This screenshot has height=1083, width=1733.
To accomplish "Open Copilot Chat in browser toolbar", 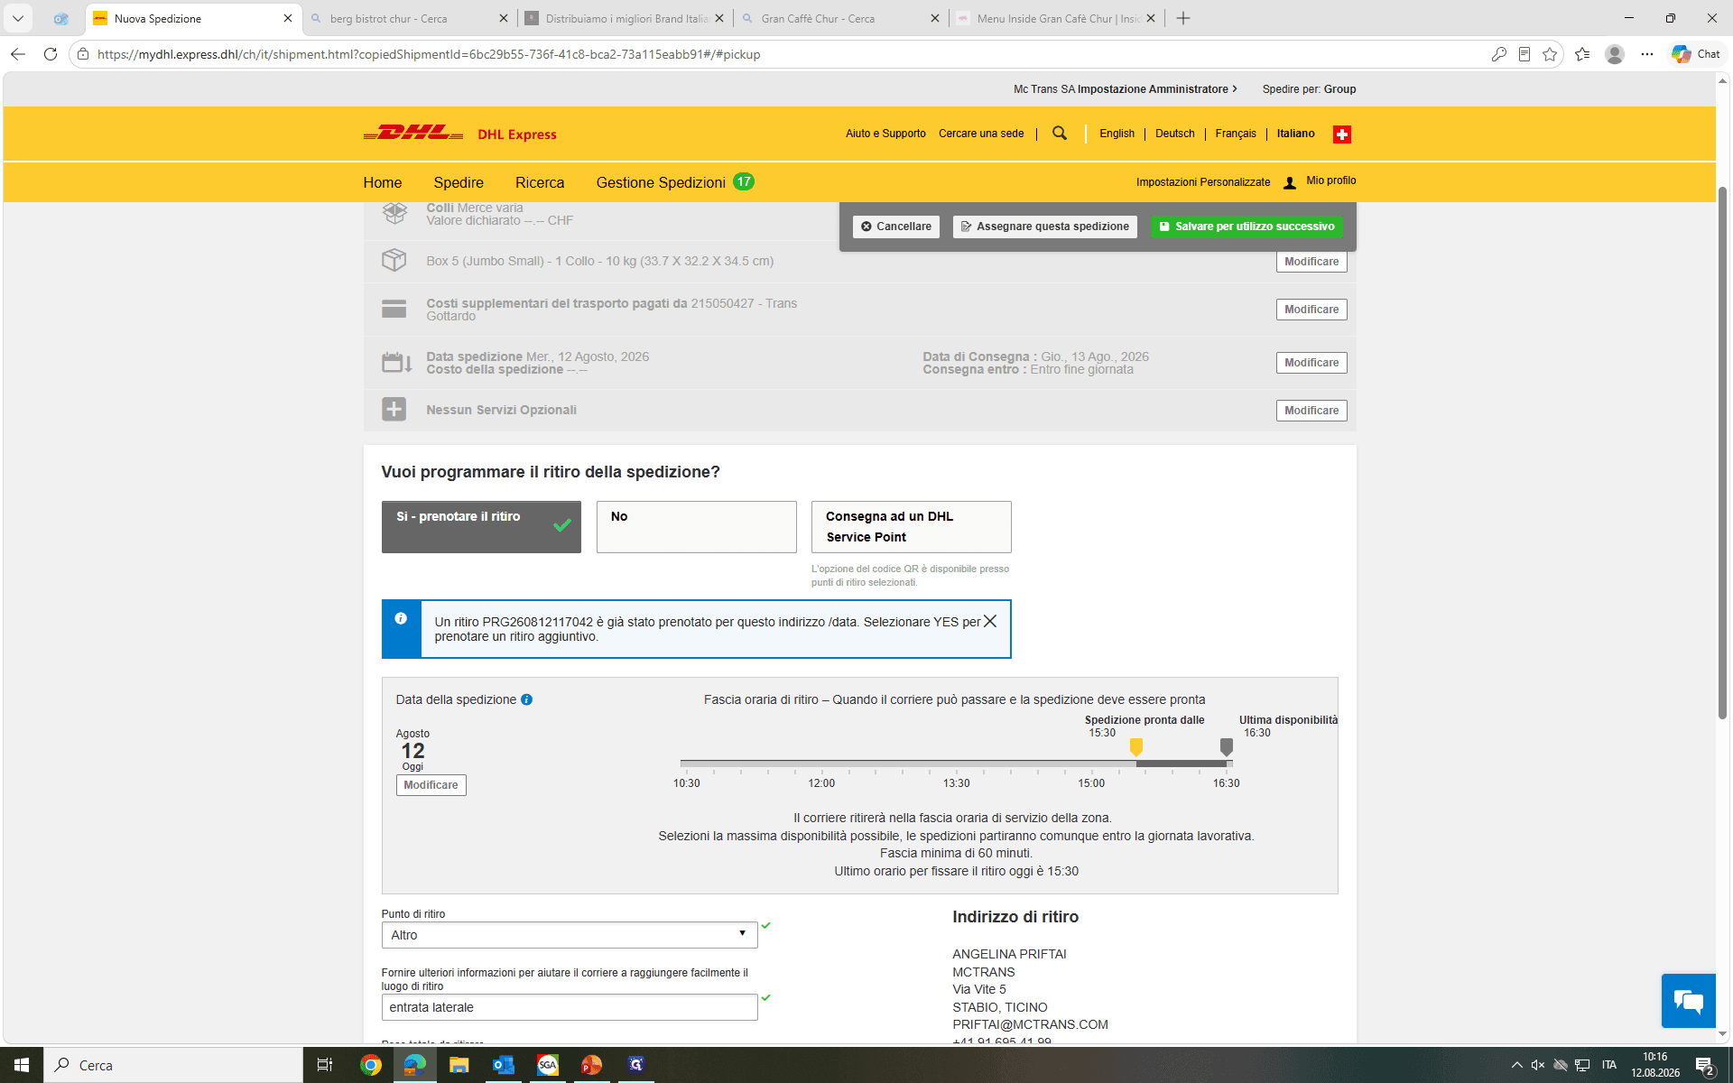I will click(x=1695, y=54).
